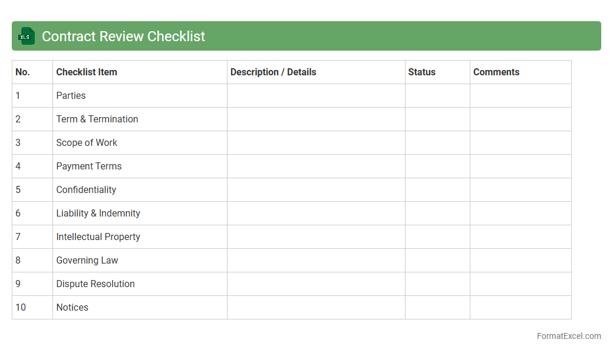The width and height of the screenshot is (613, 353).
Task: Select the Intellectual Property cell
Action: (98, 237)
